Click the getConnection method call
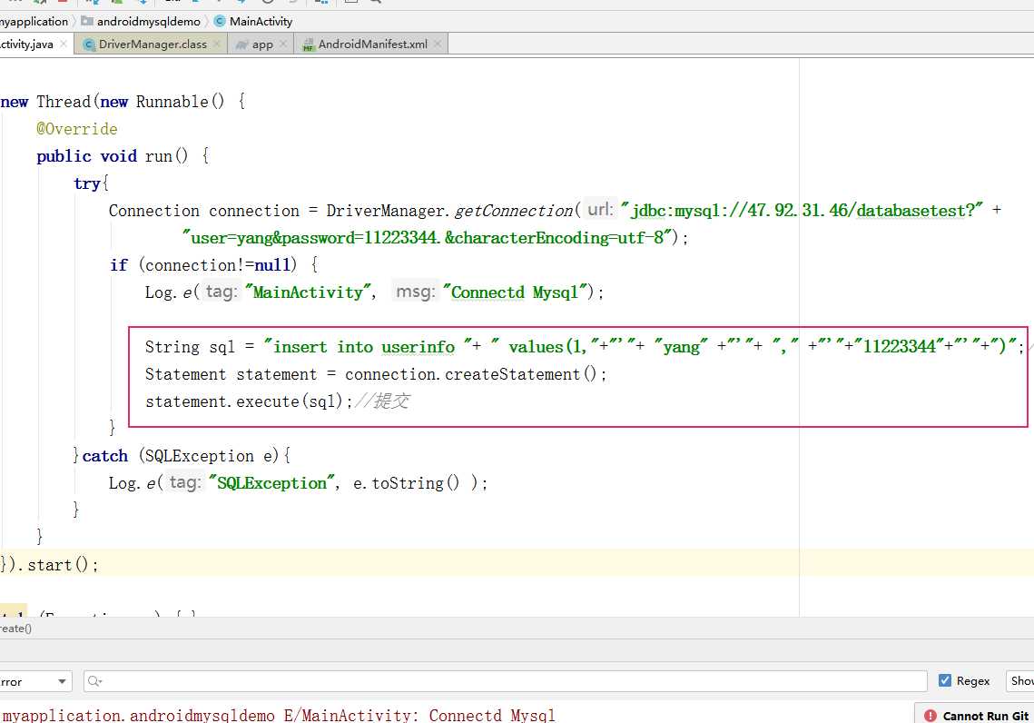 point(514,211)
